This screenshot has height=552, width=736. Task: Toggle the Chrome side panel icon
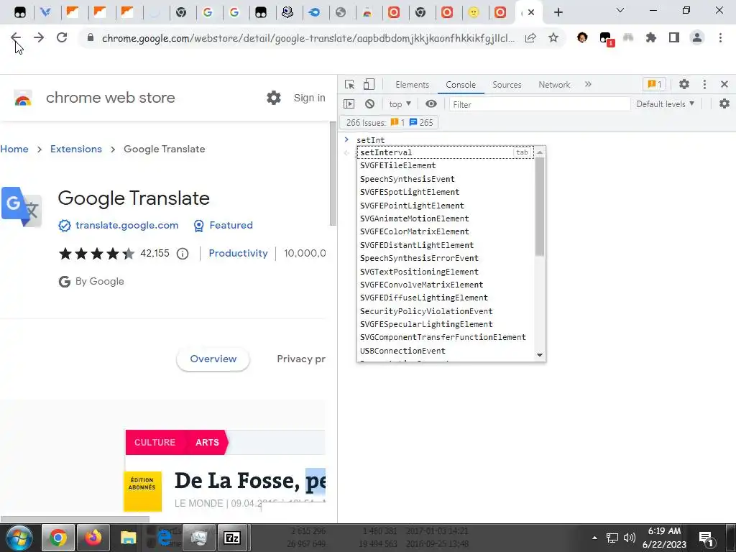[x=674, y=37]
